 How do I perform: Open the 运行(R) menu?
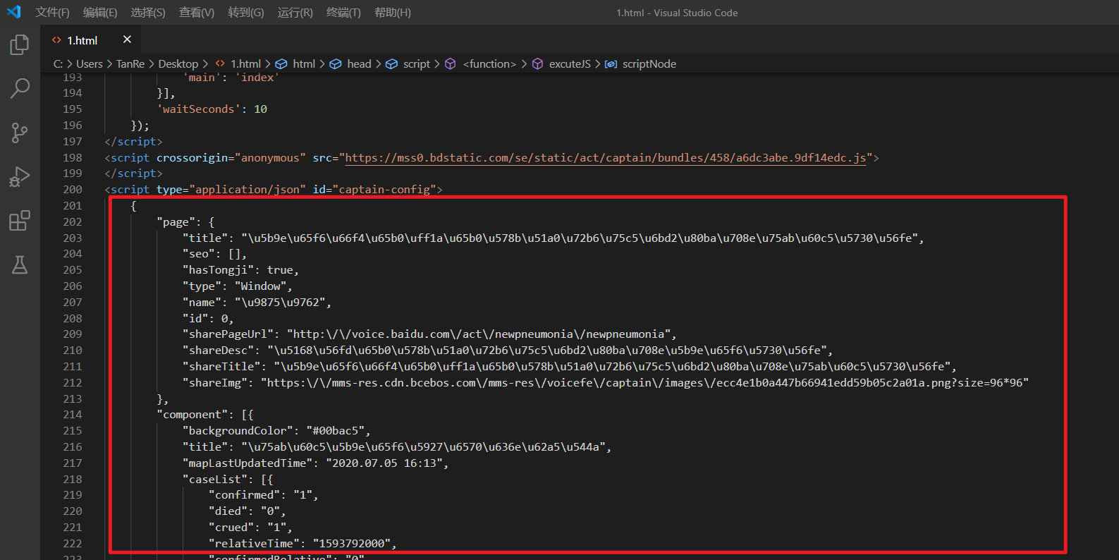click(x=295, y=13)
